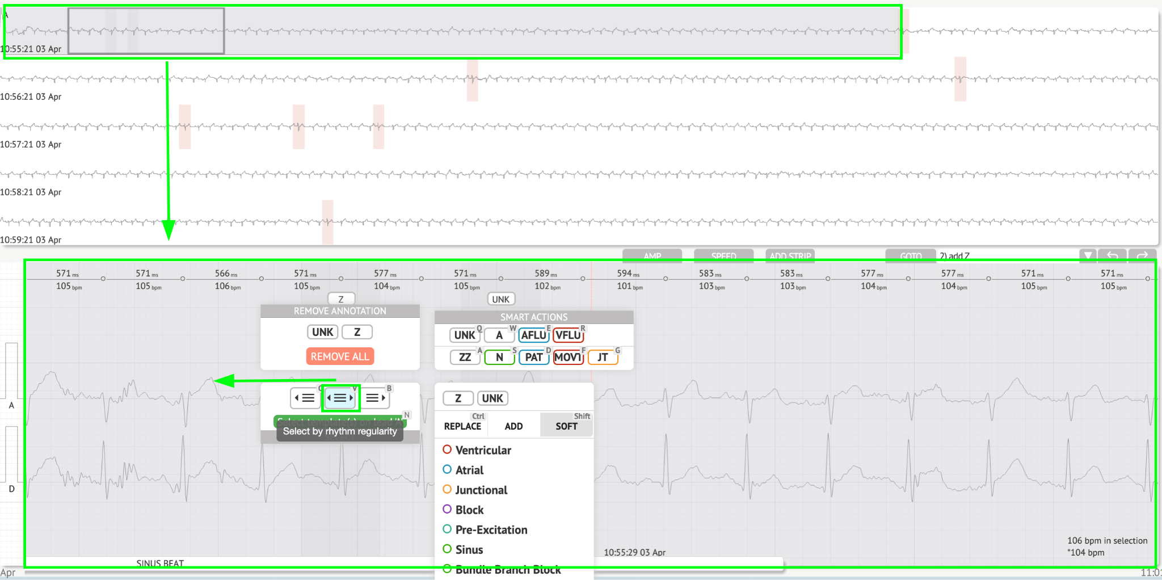Click the select-left beats icon
The height and width of the screenshot is (580, 1162).
[x=305, y=398]
